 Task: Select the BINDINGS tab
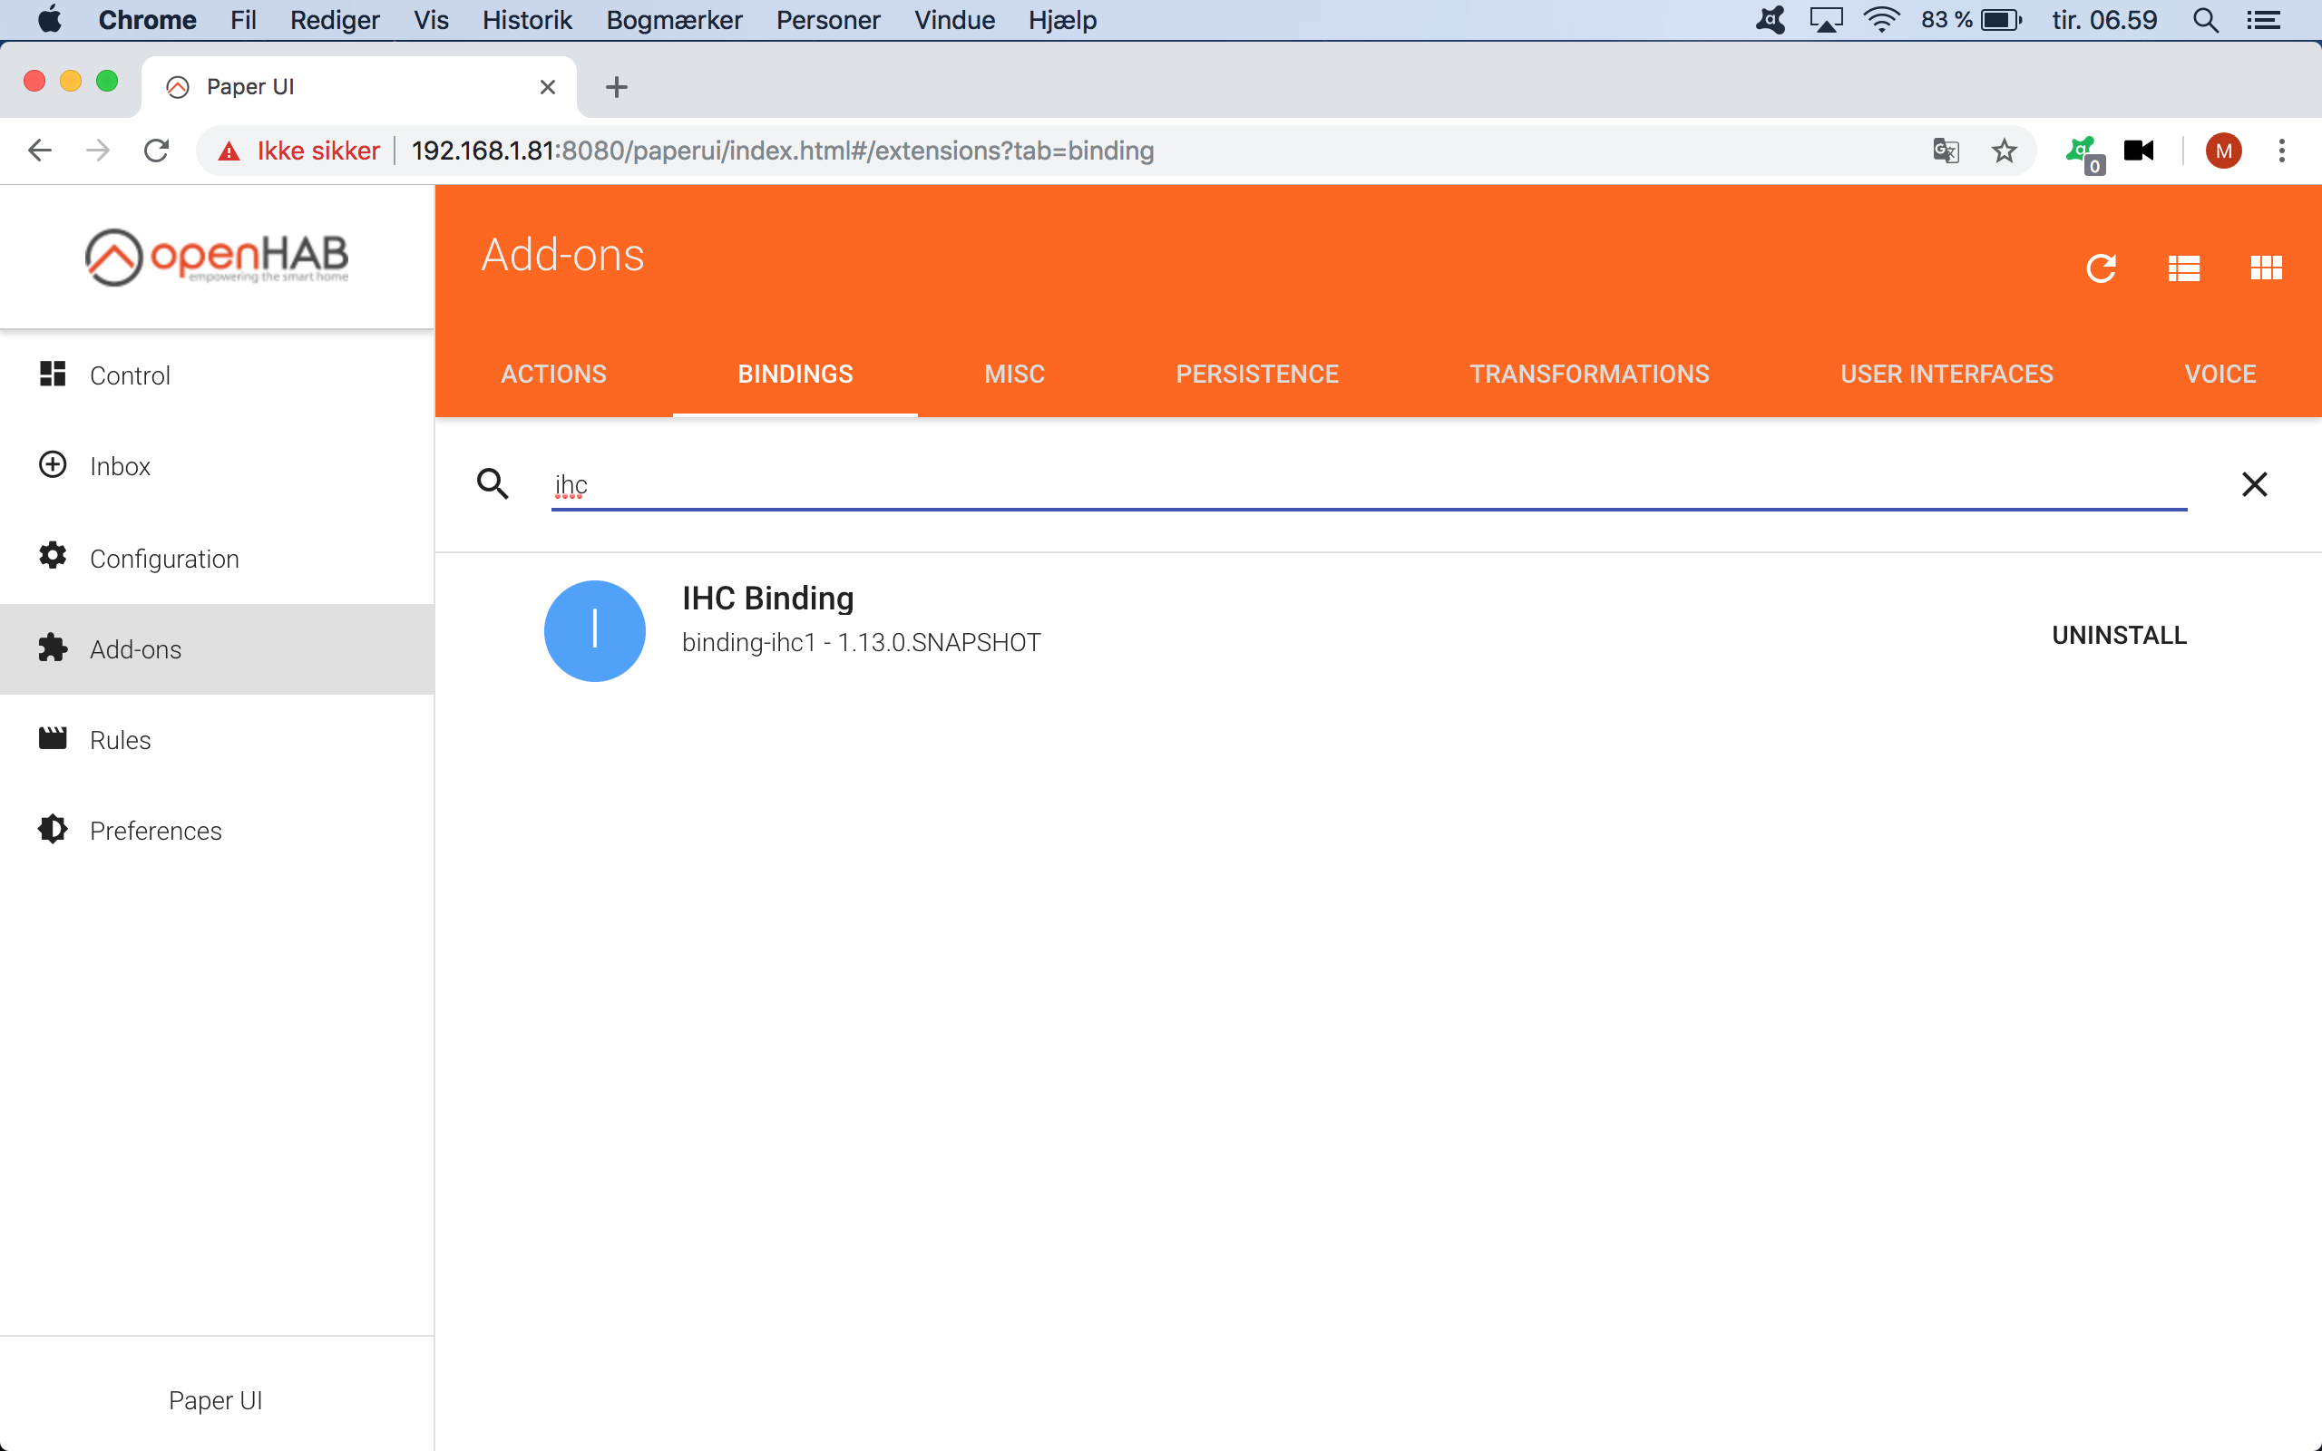coord(795,375)
